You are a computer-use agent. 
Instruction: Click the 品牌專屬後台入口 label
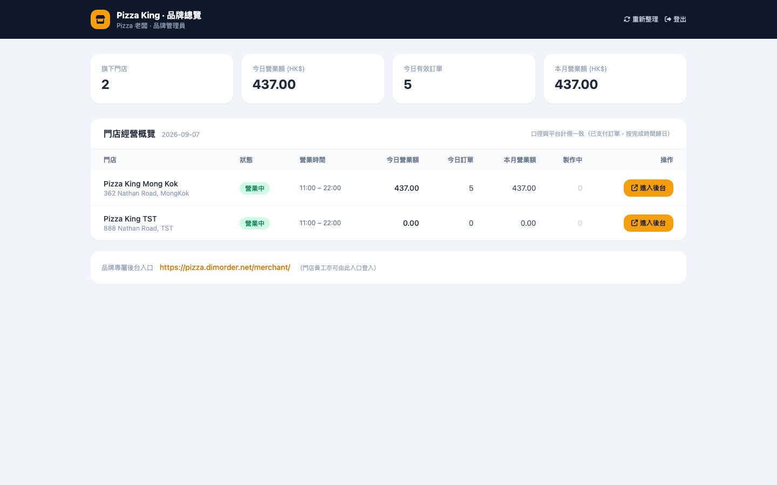click(x=127, y=268)
